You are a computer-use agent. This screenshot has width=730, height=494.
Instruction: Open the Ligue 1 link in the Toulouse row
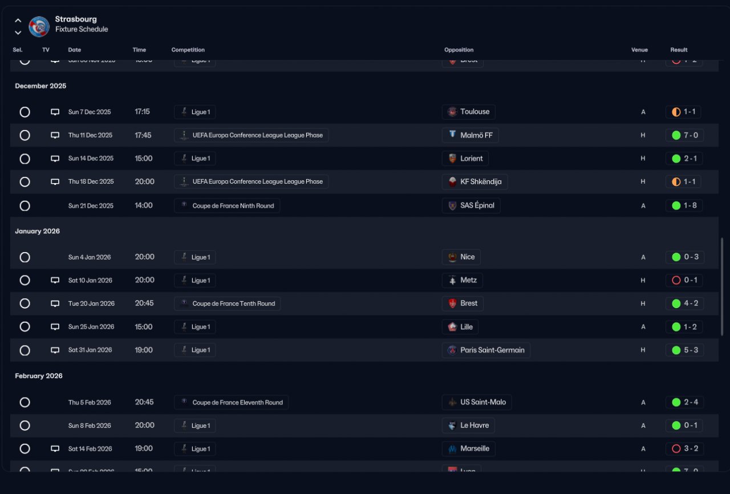pyautogui.click(x=194, y=112)
